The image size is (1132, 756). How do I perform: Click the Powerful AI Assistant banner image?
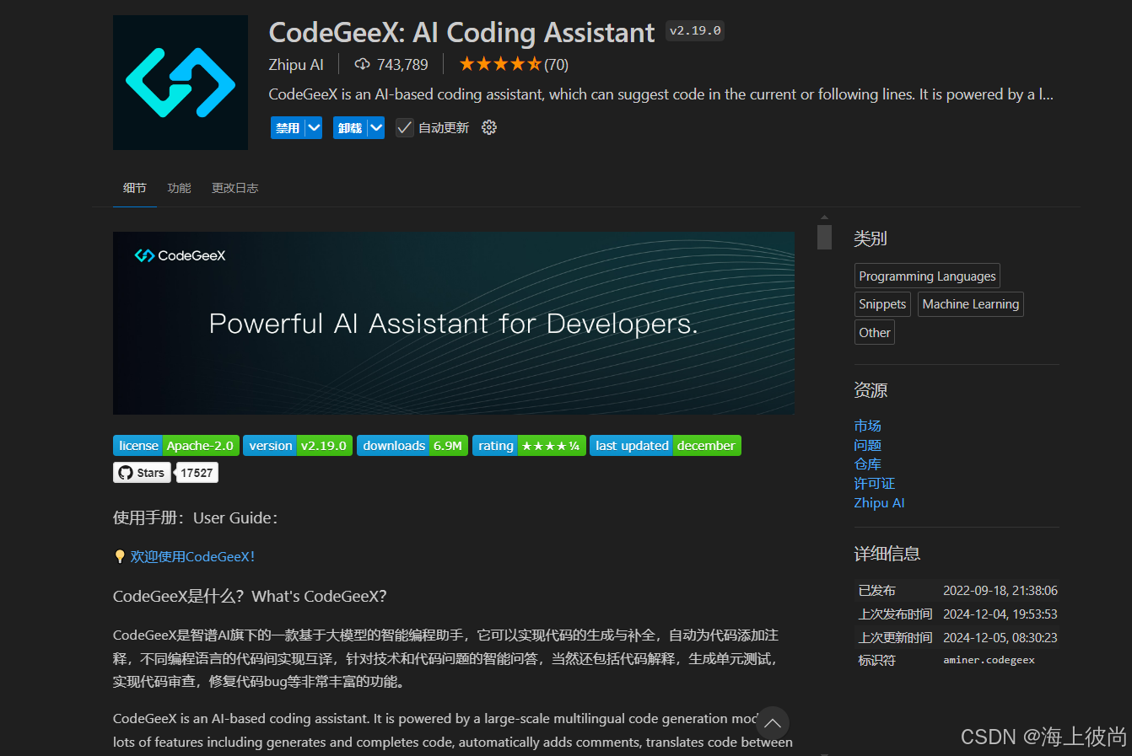pos(454,323)
